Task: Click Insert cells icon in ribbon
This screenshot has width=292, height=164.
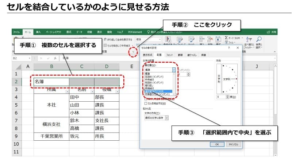Action: pyautogui.click(x=202, y=39)
